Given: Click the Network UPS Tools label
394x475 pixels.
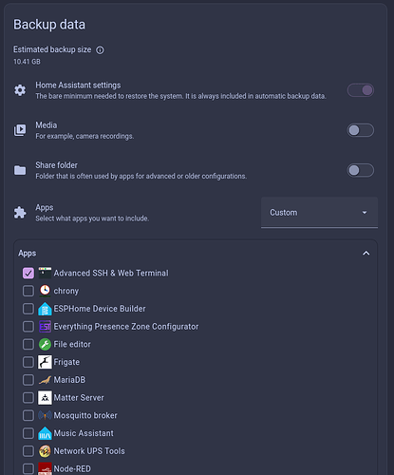Looking at the screenshot, I should click(89, 451).
